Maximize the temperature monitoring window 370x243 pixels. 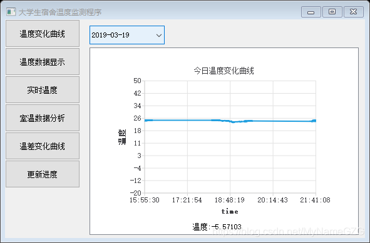pos(332,12)
